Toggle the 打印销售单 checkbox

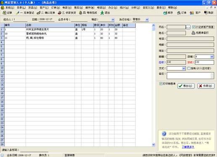161,84
